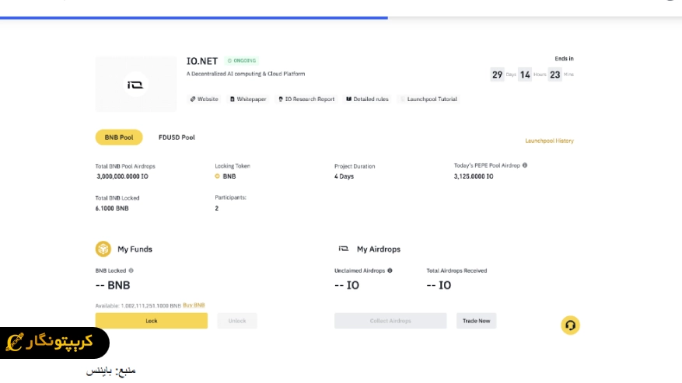The image size is (682, 383).
Task: Click the Unclaimed Airdrops -- IO value
Action: (347, 285)
